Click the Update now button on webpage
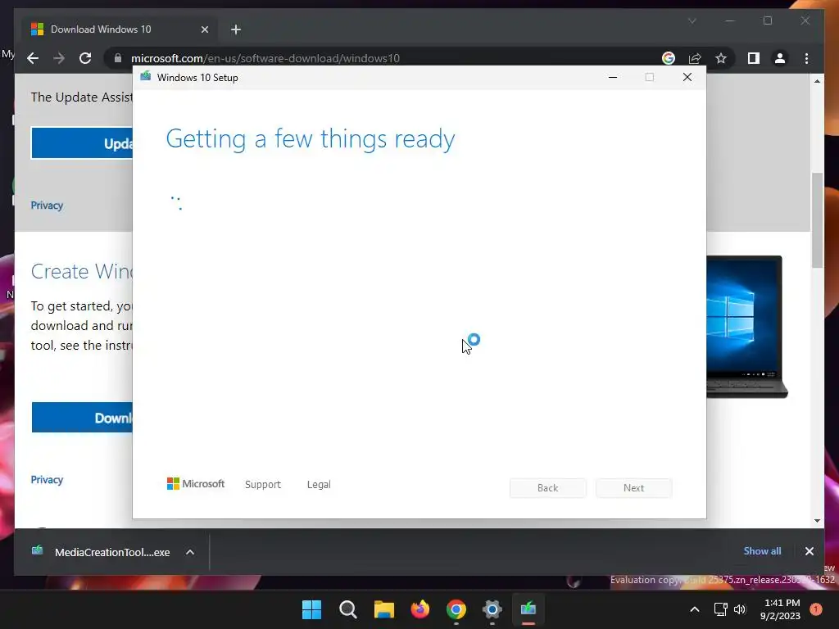Screen dimensions: 839x629 pos(82,143)
